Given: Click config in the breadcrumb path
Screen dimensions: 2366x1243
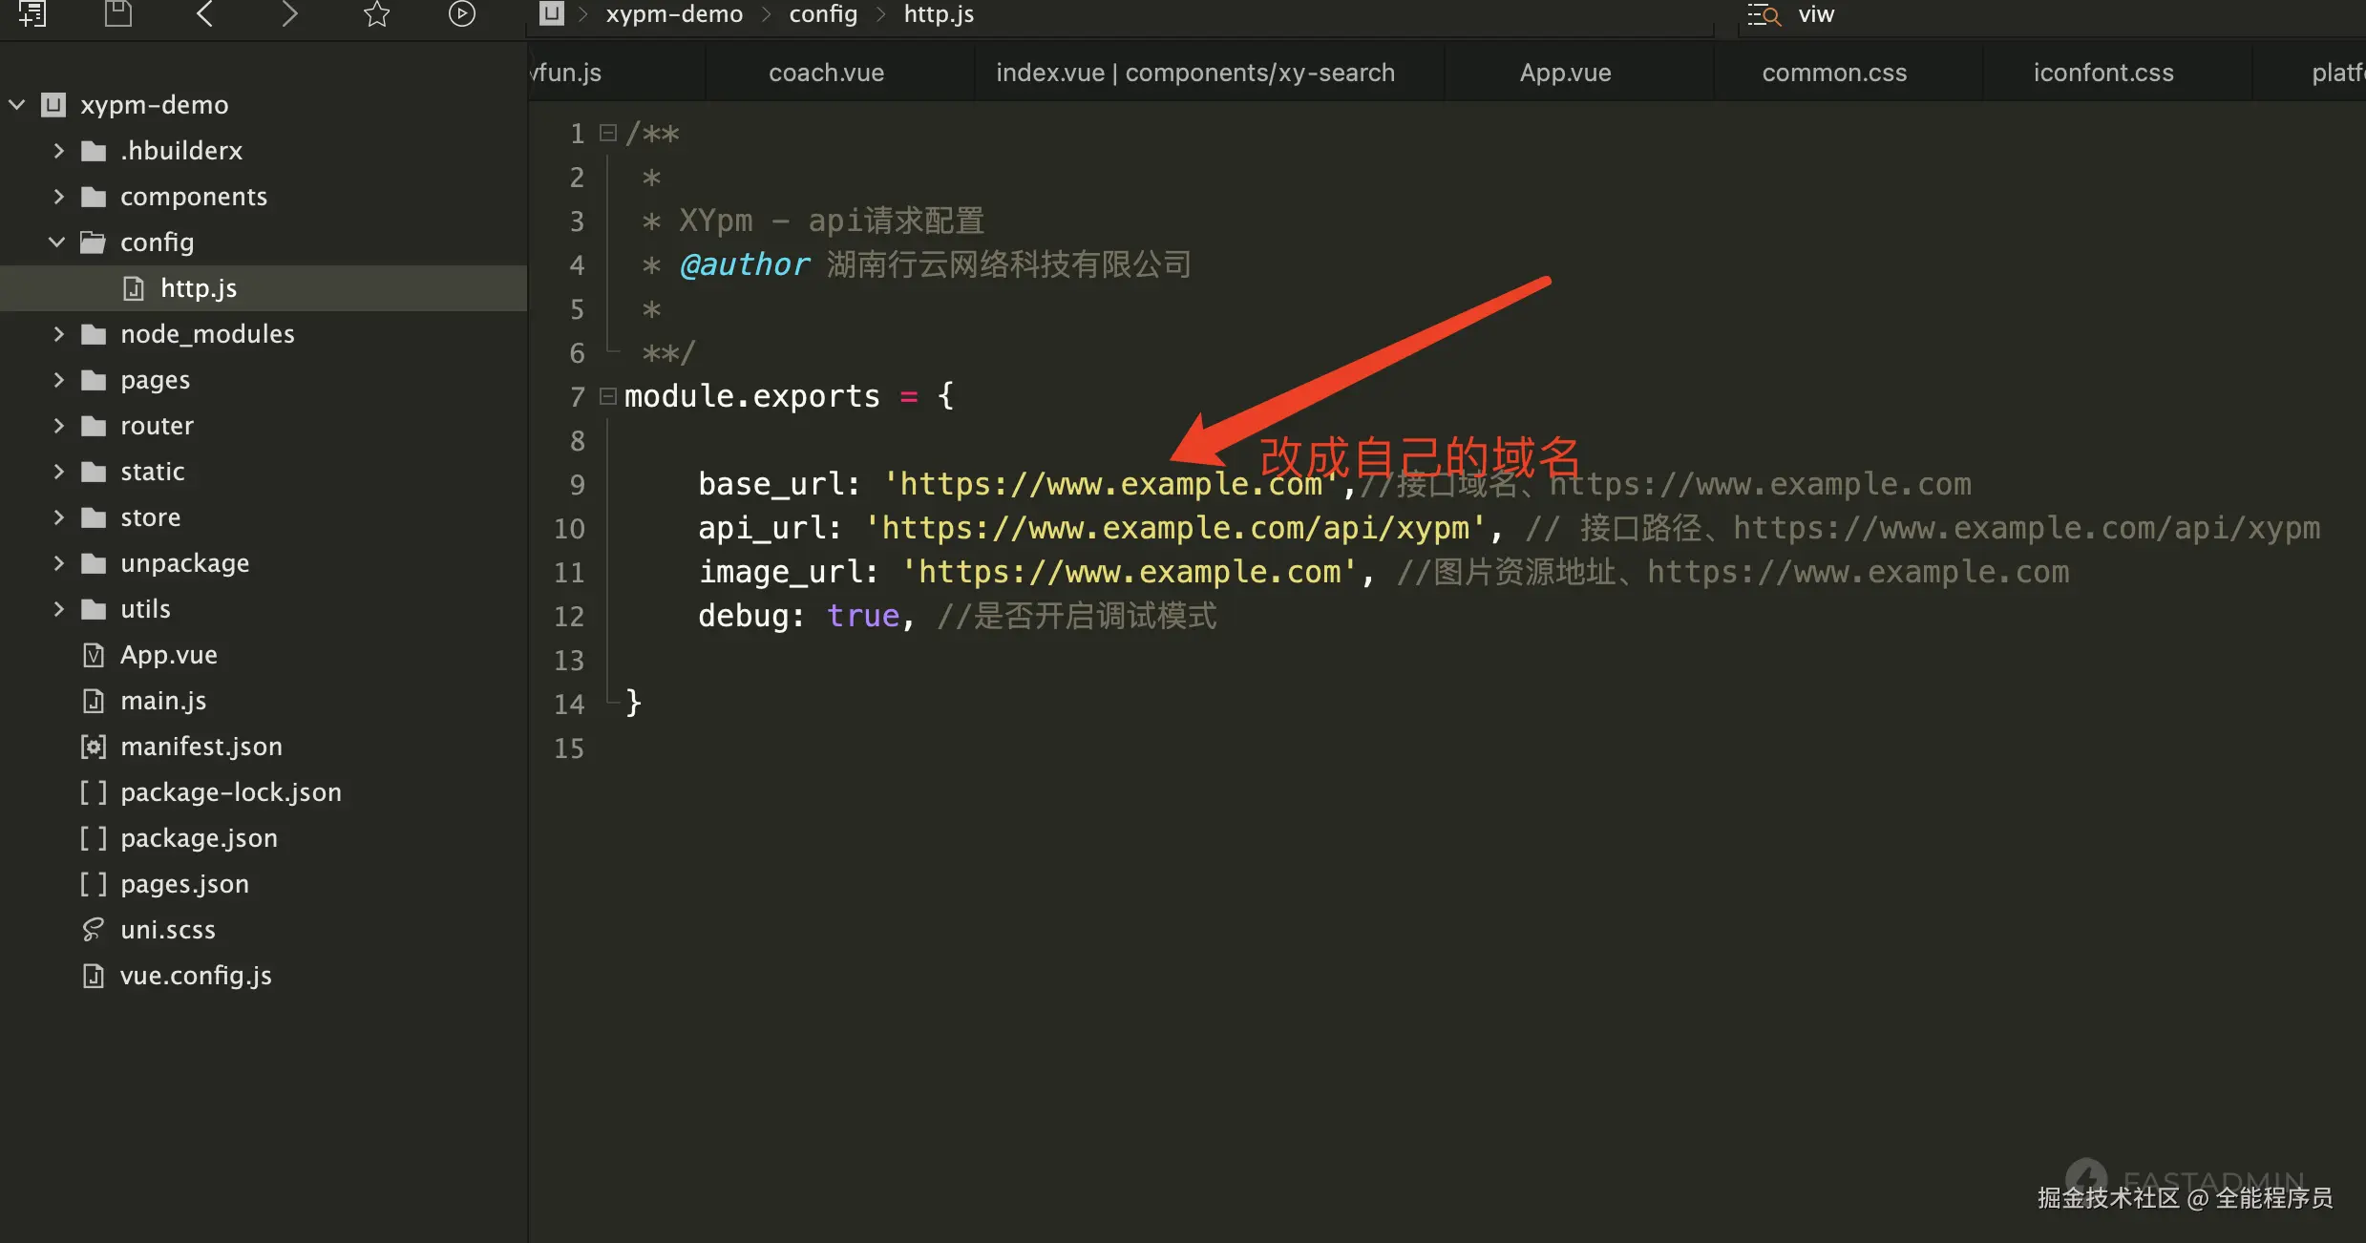Looking at the screenshot, I should point(822,14).
